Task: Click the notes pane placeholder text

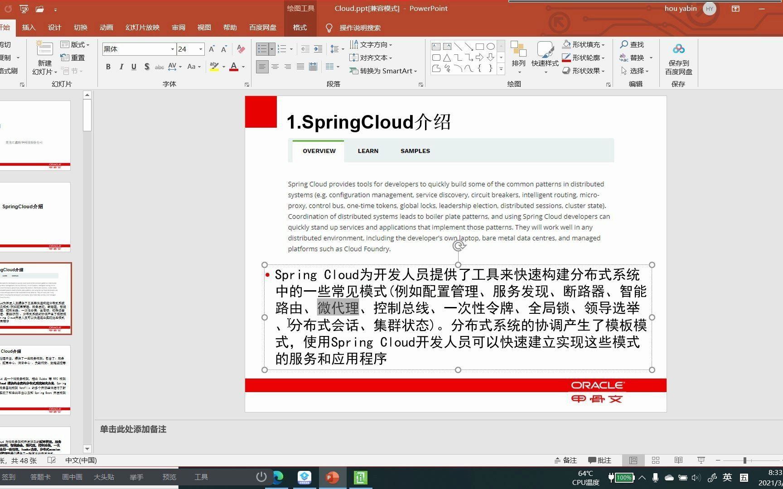Action: (x=133, y=429)
